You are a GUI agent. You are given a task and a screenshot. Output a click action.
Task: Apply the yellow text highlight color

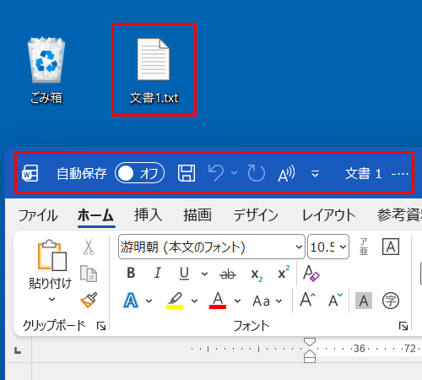pyautogui.click(x=175, y=301)
